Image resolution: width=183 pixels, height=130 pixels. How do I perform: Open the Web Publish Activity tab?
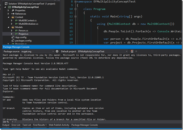coord(59,125)
